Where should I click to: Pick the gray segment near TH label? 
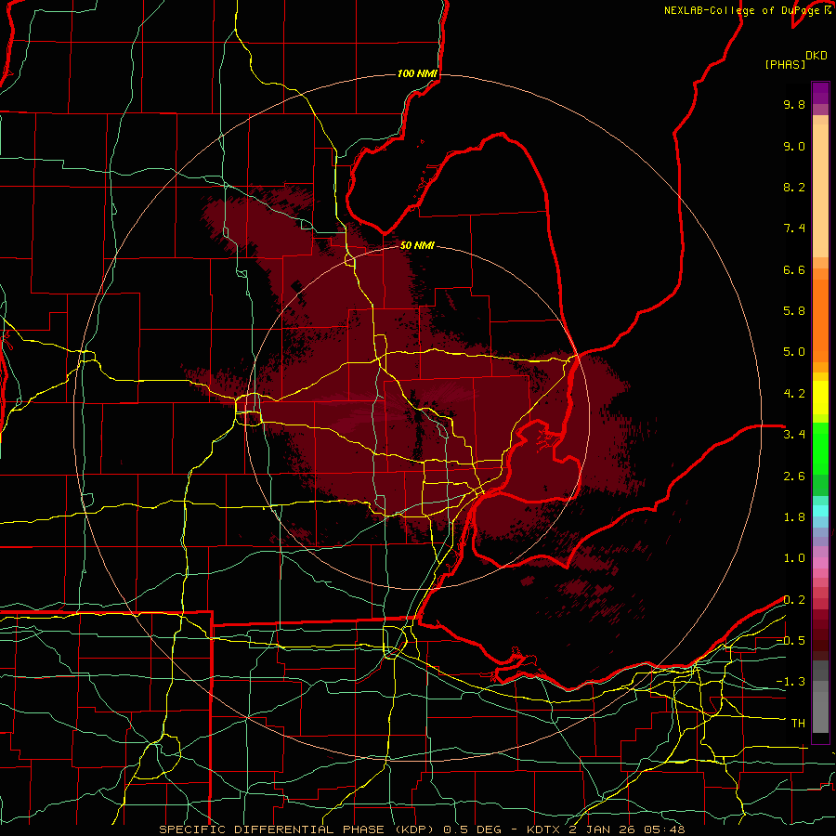[x=820, y=712]
